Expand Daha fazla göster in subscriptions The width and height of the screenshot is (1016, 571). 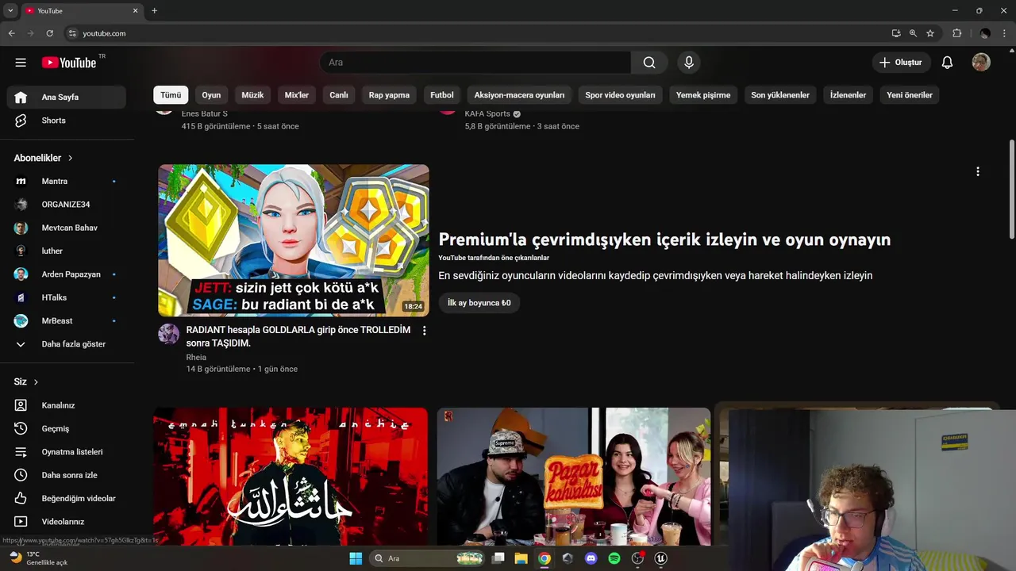[67, 344]
